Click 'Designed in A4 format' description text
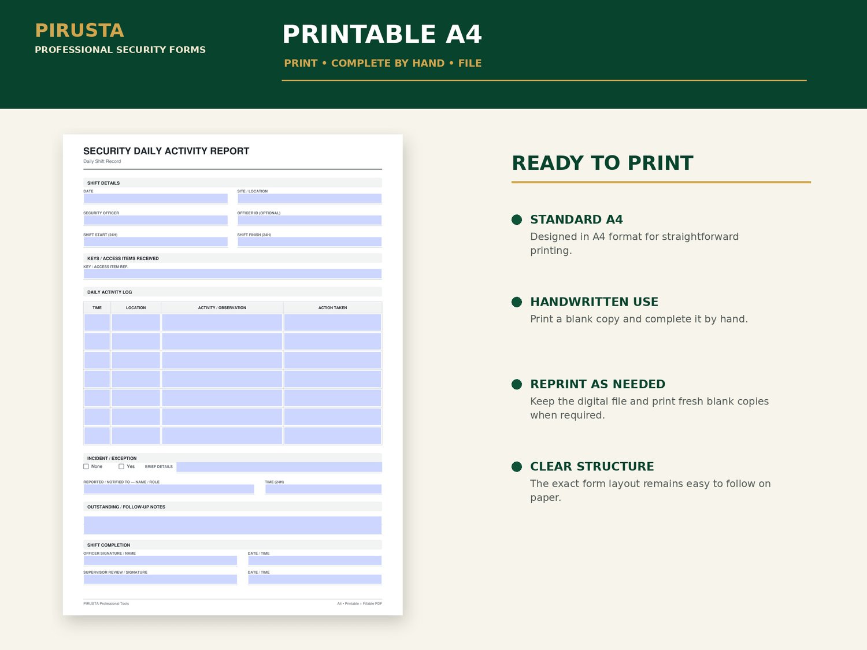The width and height of the screenshot is (867, 650). [x=634, y=244]
